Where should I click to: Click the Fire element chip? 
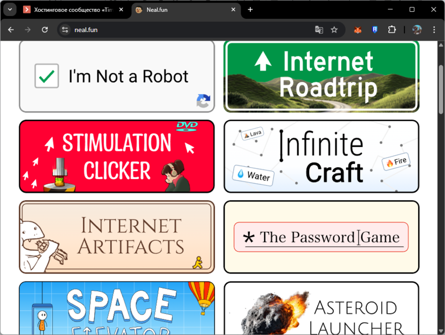tap(396, 161)
